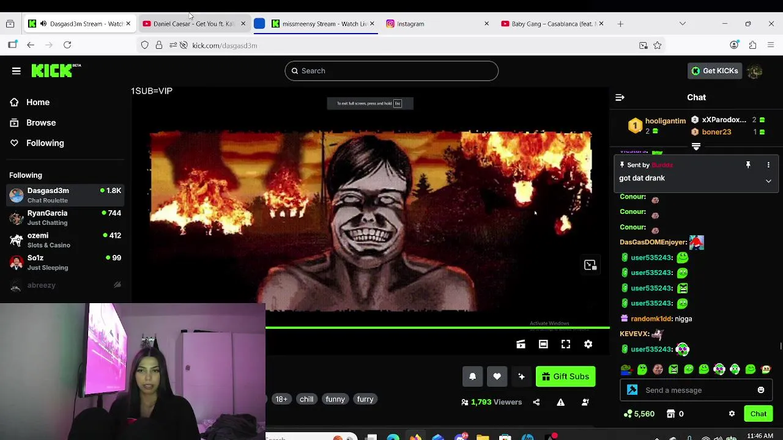783x440 pixels.
Task: Open browser extensions icon
Action: pyautogui.click(x=752, y=45)
